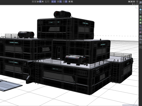Toggle the highlighted anchor-shaped button
The height and width of the screenshot is (106, 142).
coord(55,1)
